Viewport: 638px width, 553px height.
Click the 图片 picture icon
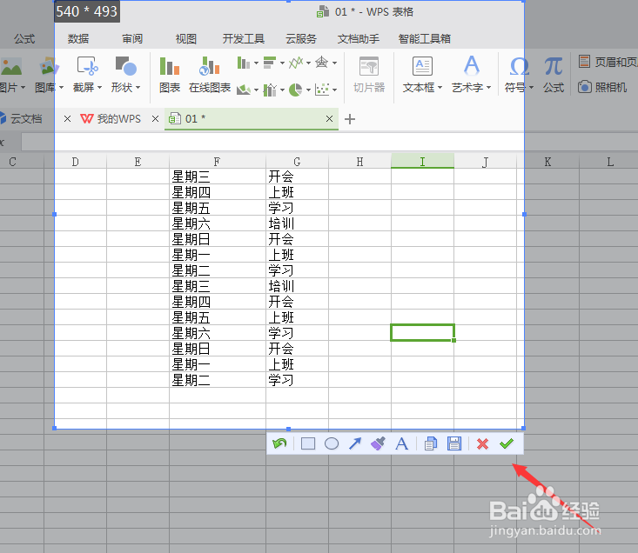click(11, 66)
